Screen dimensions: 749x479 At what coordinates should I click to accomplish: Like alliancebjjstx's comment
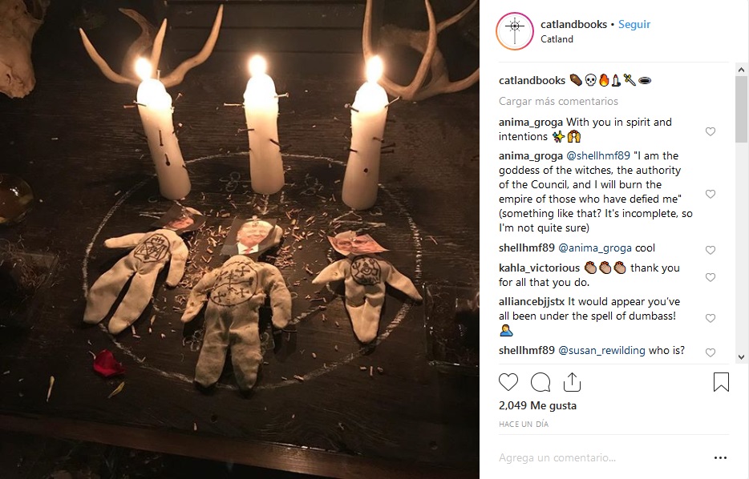(711, 318)
